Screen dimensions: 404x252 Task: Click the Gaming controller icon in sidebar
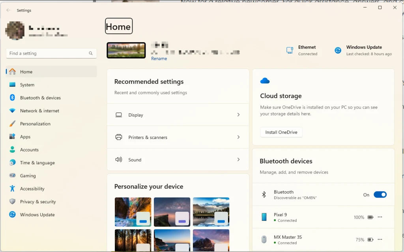click(x=12, y=176)
